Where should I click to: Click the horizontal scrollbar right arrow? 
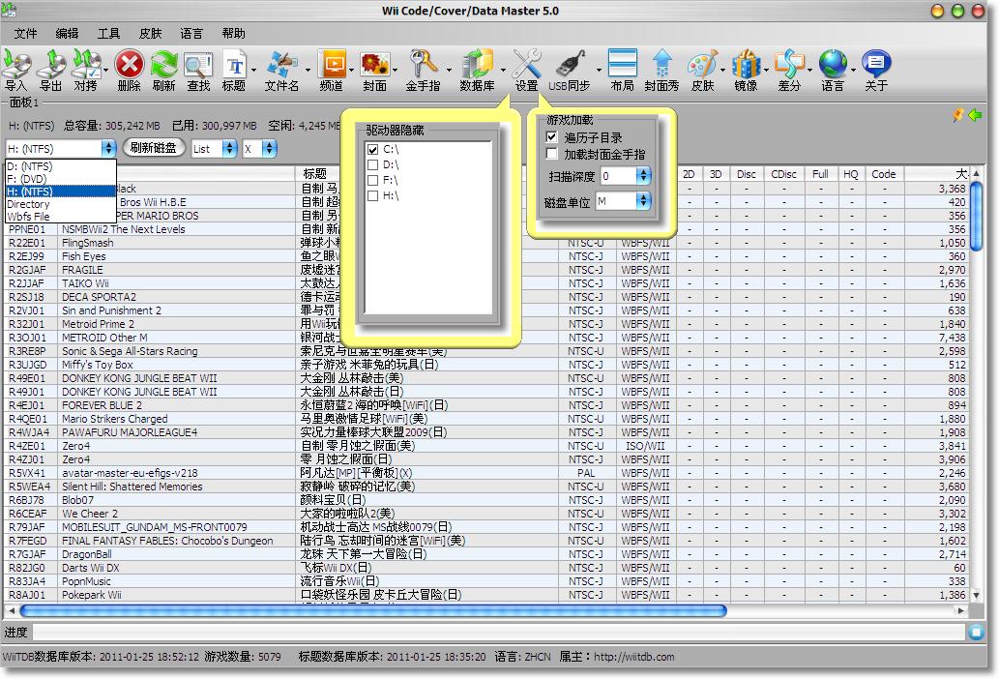pos(960,611)
